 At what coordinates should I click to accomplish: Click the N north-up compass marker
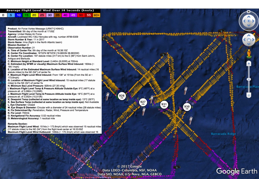point(249,12)
